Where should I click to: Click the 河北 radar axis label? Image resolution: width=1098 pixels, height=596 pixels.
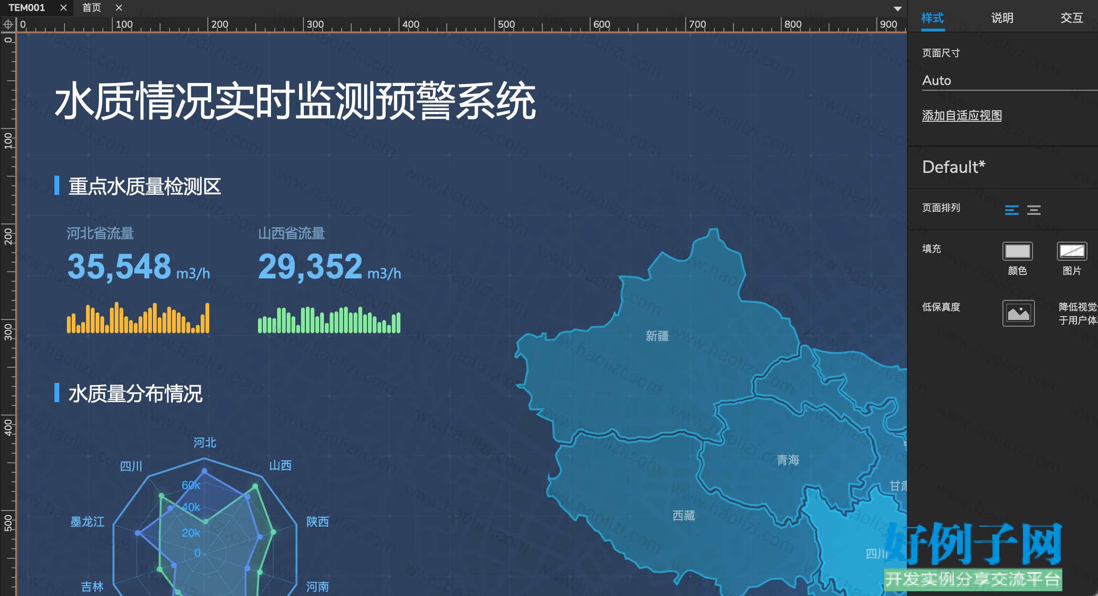205,442
